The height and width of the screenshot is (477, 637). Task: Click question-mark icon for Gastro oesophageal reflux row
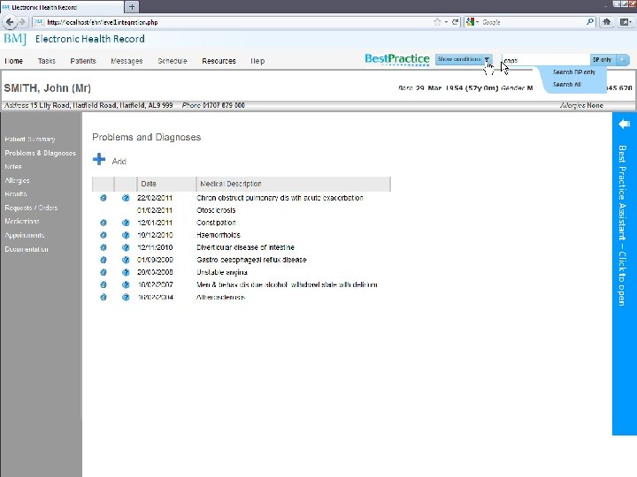pyautogui.click(x=126, y=260)
